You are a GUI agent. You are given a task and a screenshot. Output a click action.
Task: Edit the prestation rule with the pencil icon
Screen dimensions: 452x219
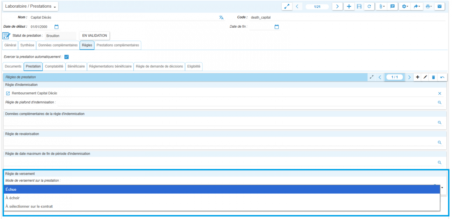pos(425,77)
